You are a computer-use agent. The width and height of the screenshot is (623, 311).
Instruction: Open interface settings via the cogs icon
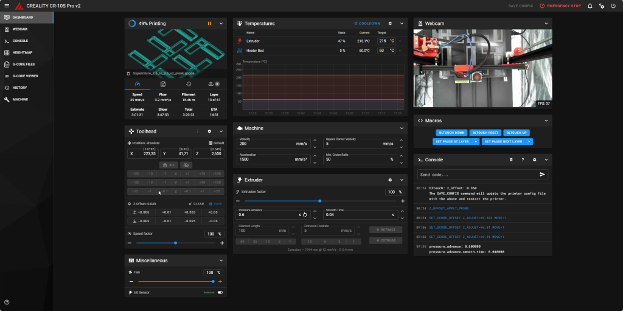coord(601,6)
